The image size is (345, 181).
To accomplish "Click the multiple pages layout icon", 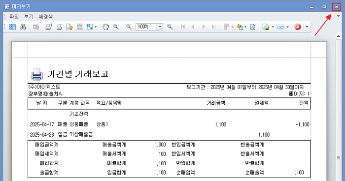I will click(226, 27).
